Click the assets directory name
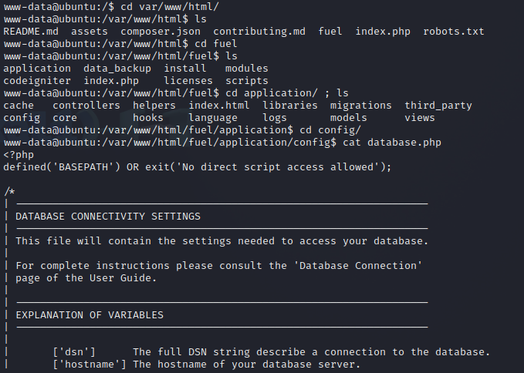This screenshot has width=524, height=373. (x=90, y=32)
